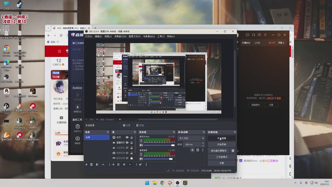Enable 工作室模式 studio mode button
This screenshot has height=187, width=332.
click(222, 157)
